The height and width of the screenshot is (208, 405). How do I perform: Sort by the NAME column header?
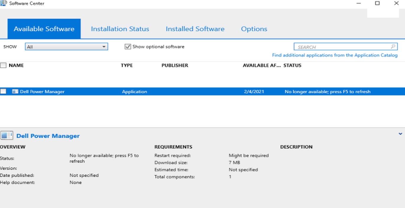tap(16, 65)
